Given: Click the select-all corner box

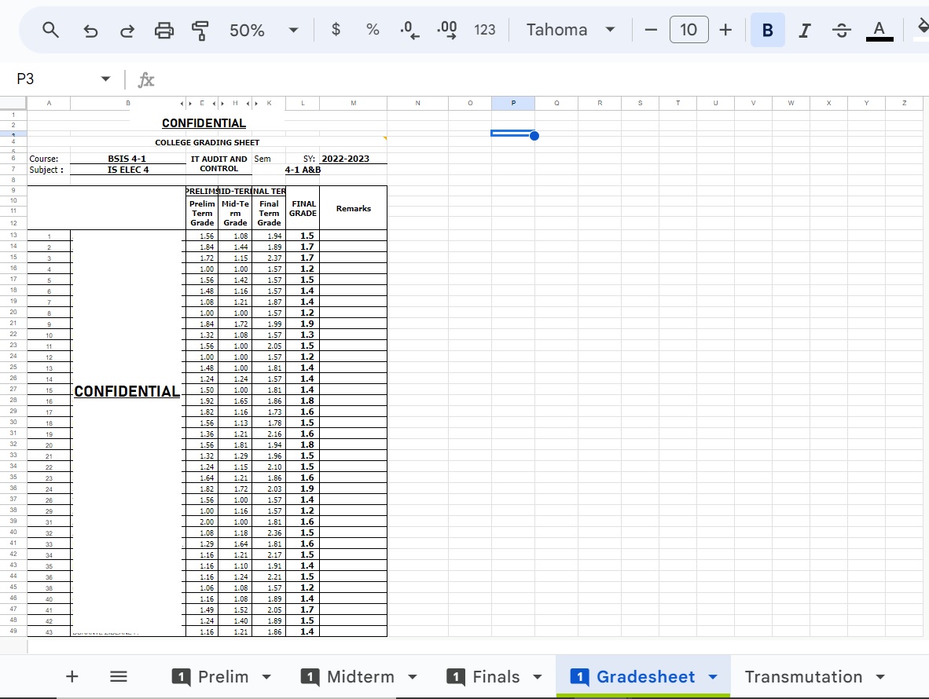Looking at the screenshot, I should [x=13, y=103].
